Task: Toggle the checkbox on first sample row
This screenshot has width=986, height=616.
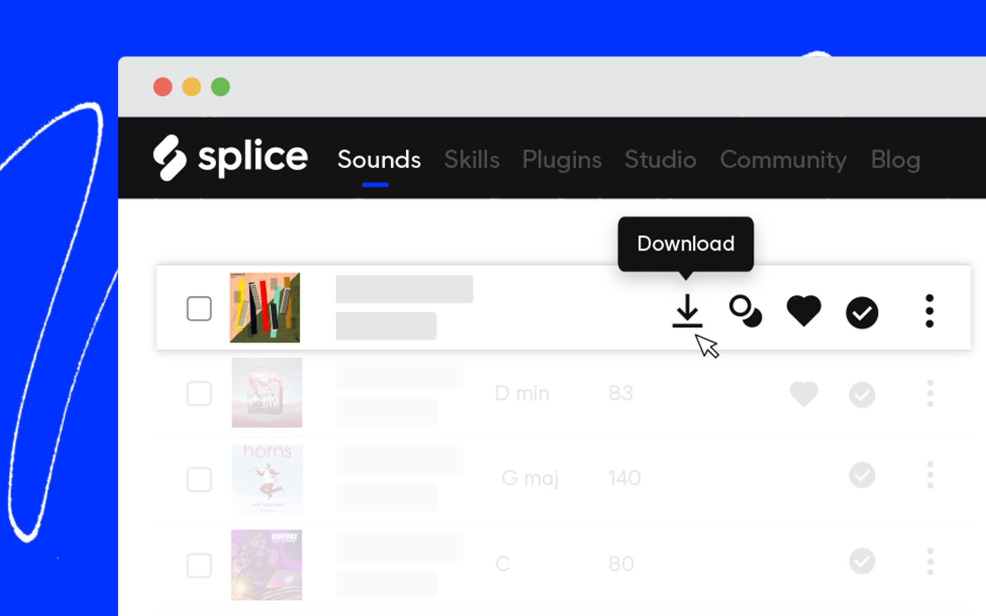Action: [x=199, y=307]
